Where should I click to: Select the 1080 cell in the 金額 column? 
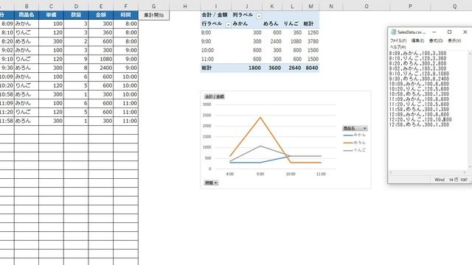(101, 59)
